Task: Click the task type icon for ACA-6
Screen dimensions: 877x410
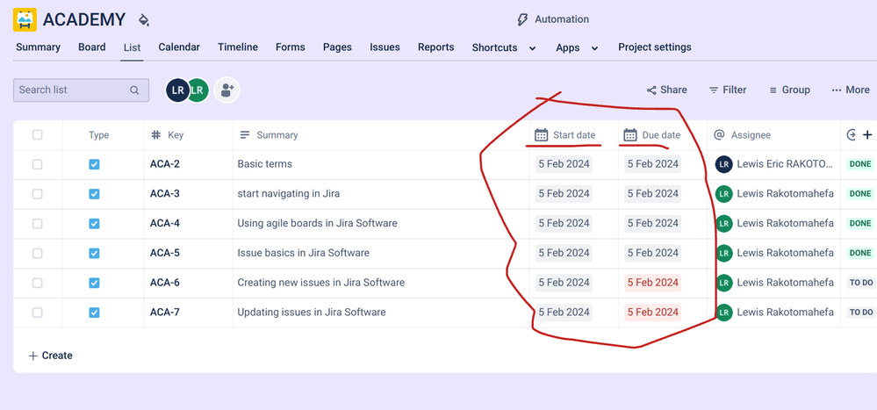Action: (x=94, y=283)
